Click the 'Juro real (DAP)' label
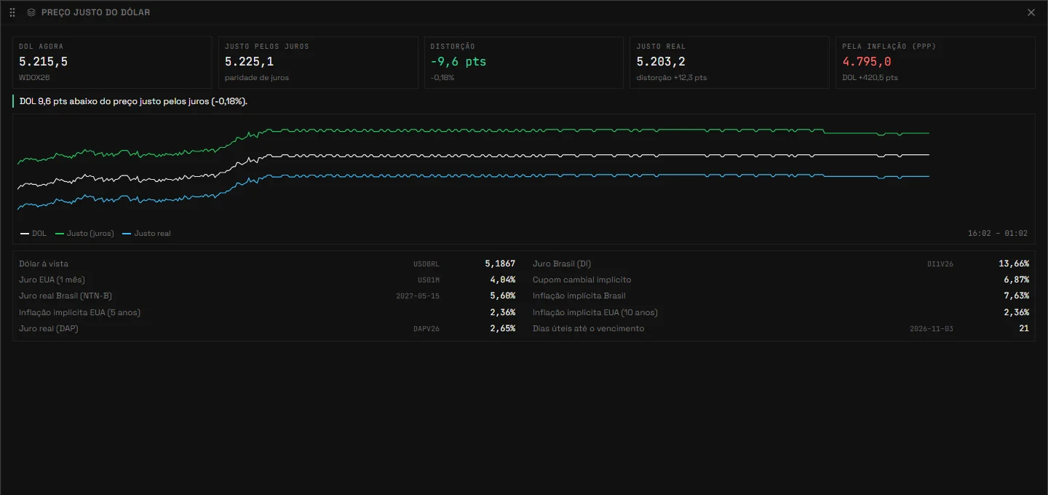Screen dimensions: 1048x495 tap(49, 328)
